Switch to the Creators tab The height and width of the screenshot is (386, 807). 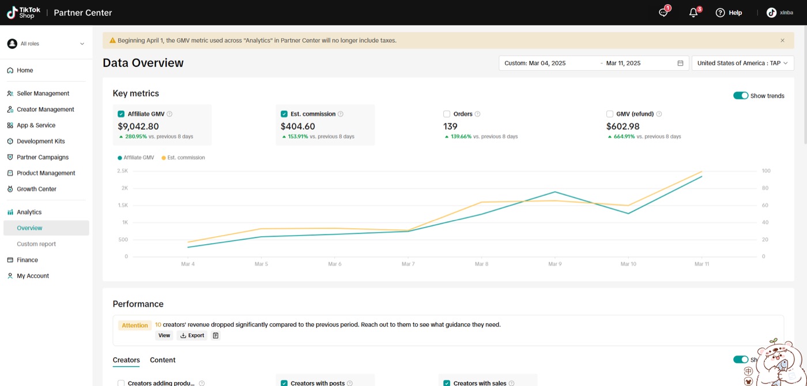pos(126,360)
